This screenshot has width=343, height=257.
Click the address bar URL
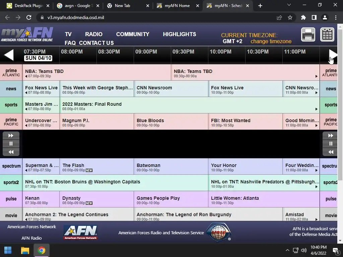click(76, 17)
